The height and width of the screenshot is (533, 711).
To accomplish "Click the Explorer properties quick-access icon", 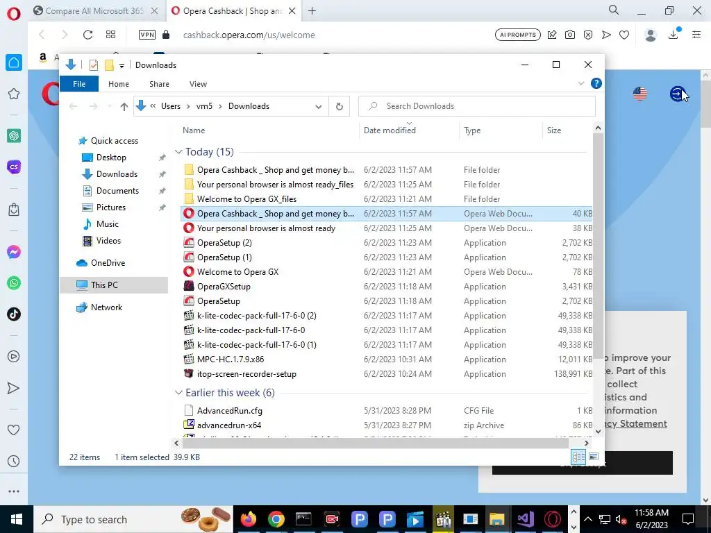I will point(94,65).
